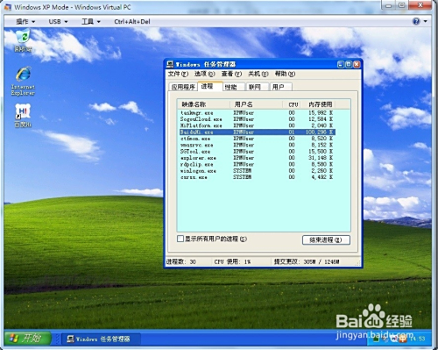Toggle show processes from all users checkbox
Image resolution: width=438 pixels, height=350 pixels.
coord(180,239)
